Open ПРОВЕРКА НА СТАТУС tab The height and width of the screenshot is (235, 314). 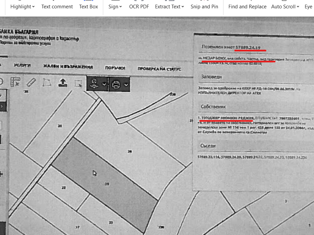pos(159,69)
